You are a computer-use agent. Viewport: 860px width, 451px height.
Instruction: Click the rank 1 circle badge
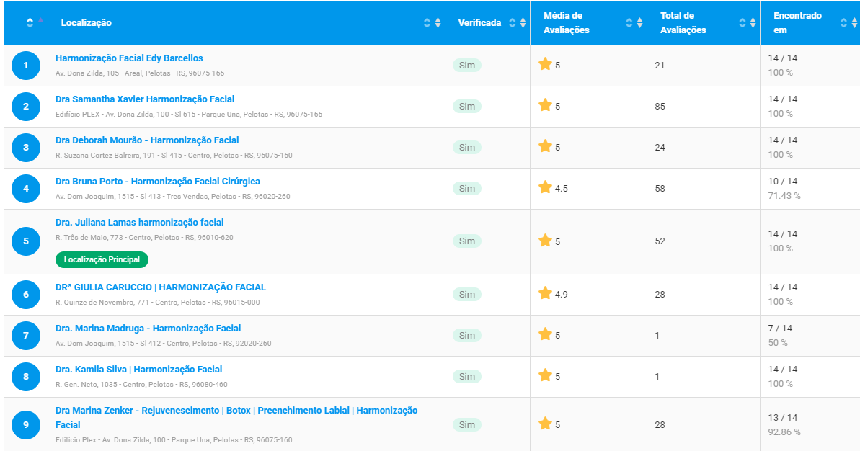coord(26,66)
